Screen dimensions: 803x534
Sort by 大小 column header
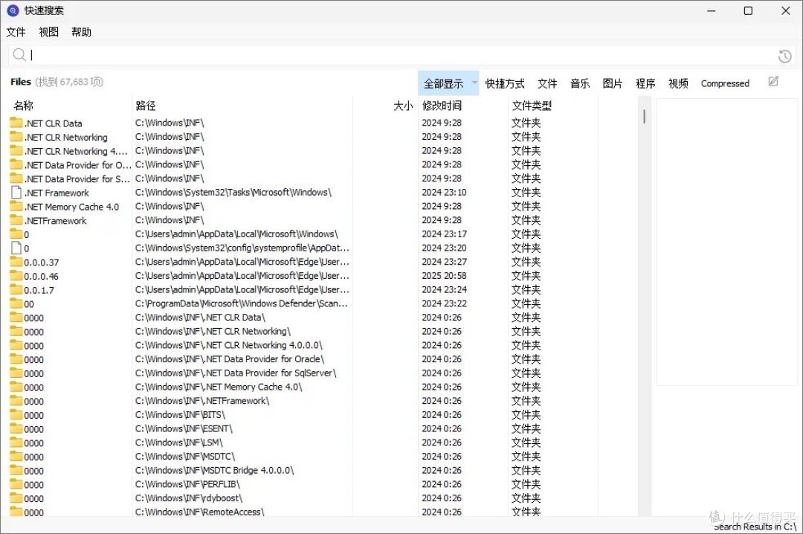tap(403, 106)
